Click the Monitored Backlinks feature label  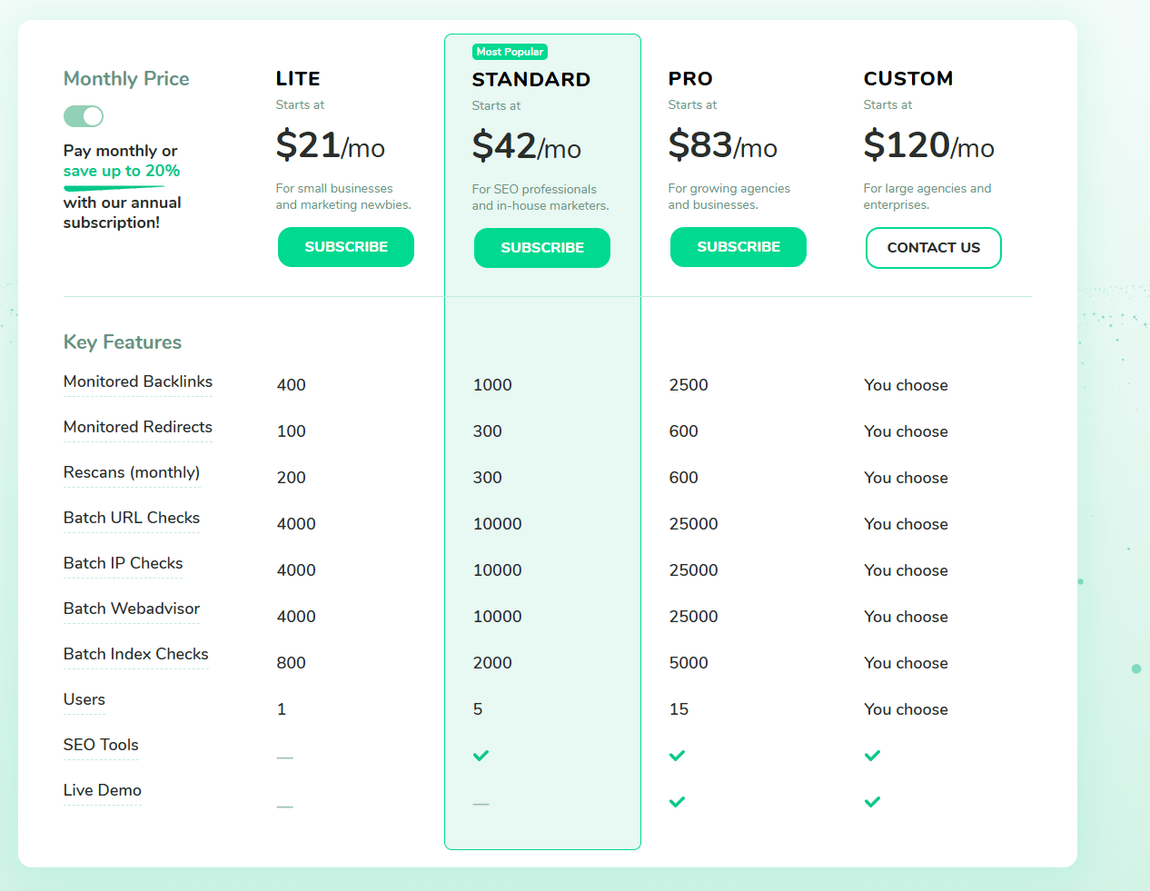coord(138,381)
